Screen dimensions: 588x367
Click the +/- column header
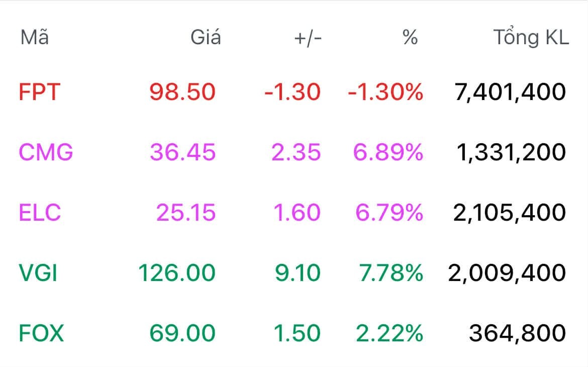(308, 38)
